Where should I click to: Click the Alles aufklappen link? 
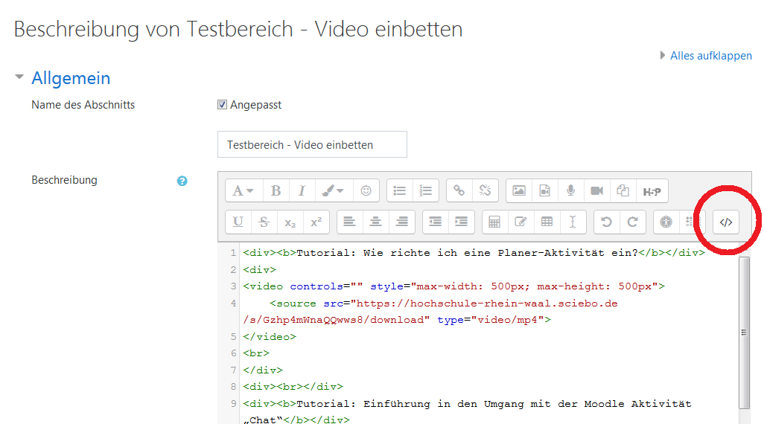(x=710, y=56)
